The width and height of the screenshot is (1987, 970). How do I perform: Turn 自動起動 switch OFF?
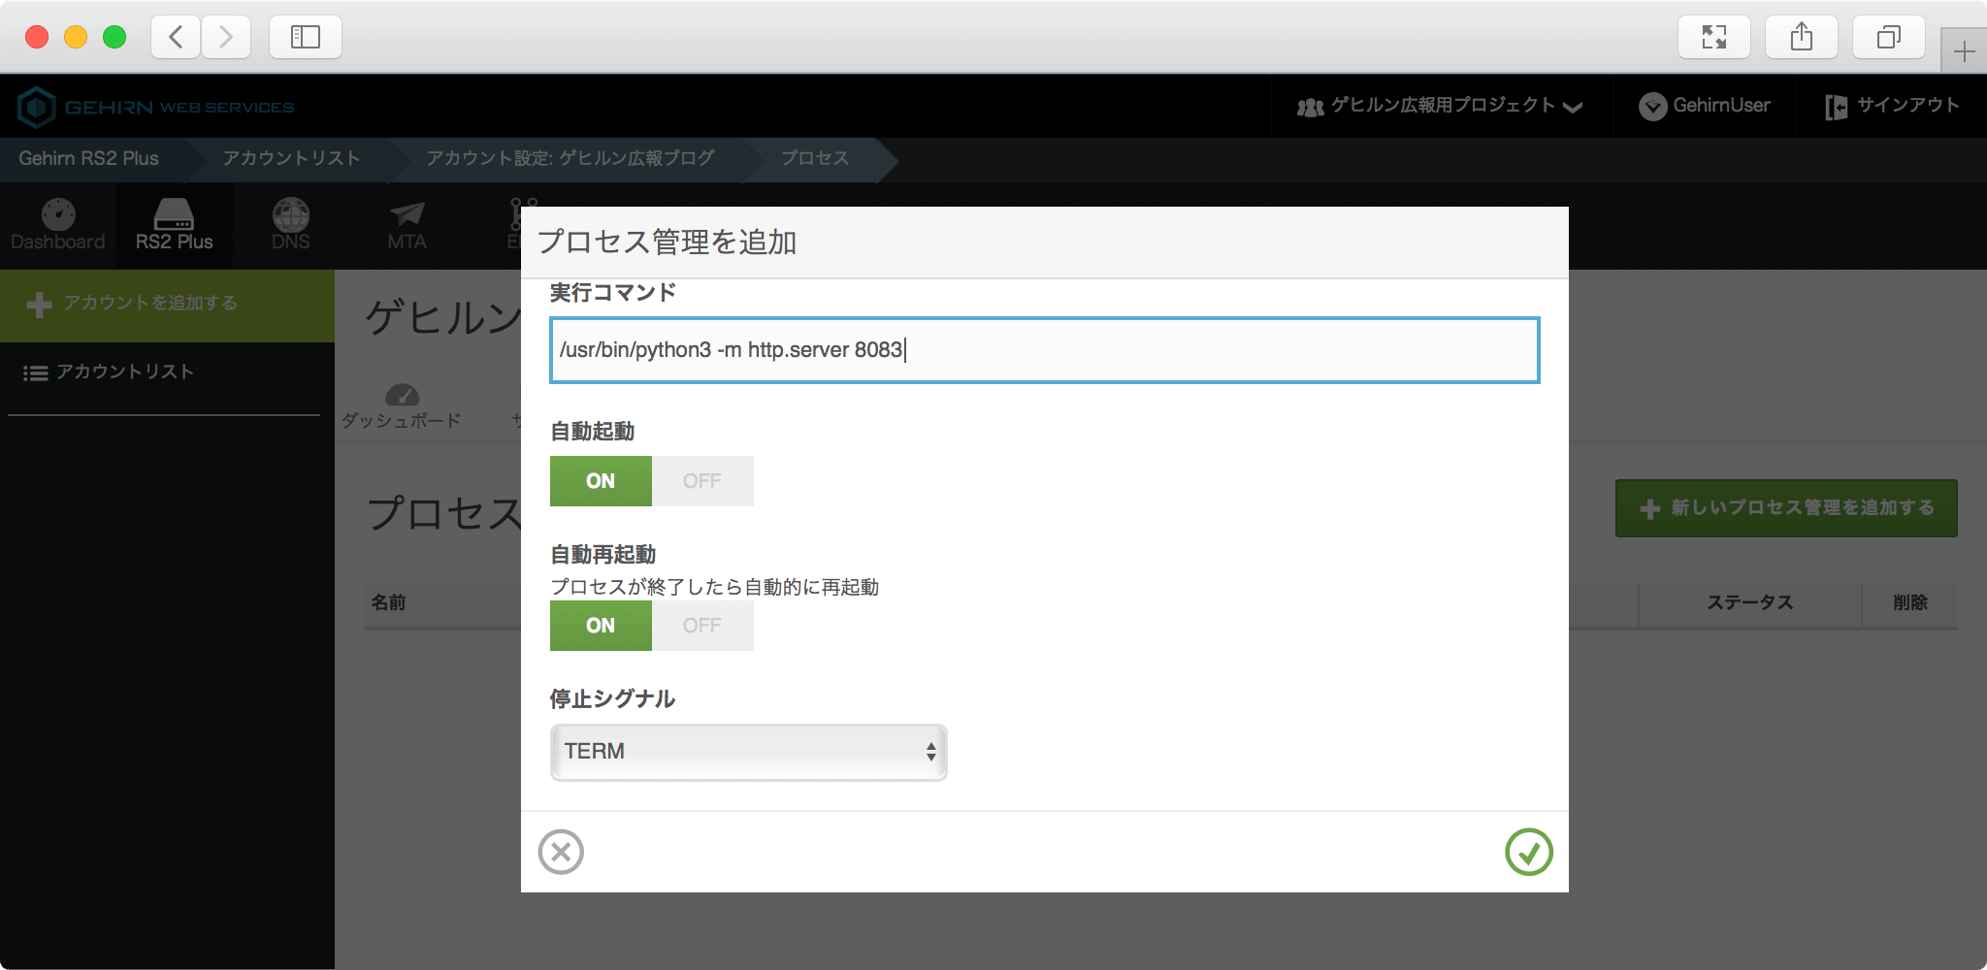[702, 481]
